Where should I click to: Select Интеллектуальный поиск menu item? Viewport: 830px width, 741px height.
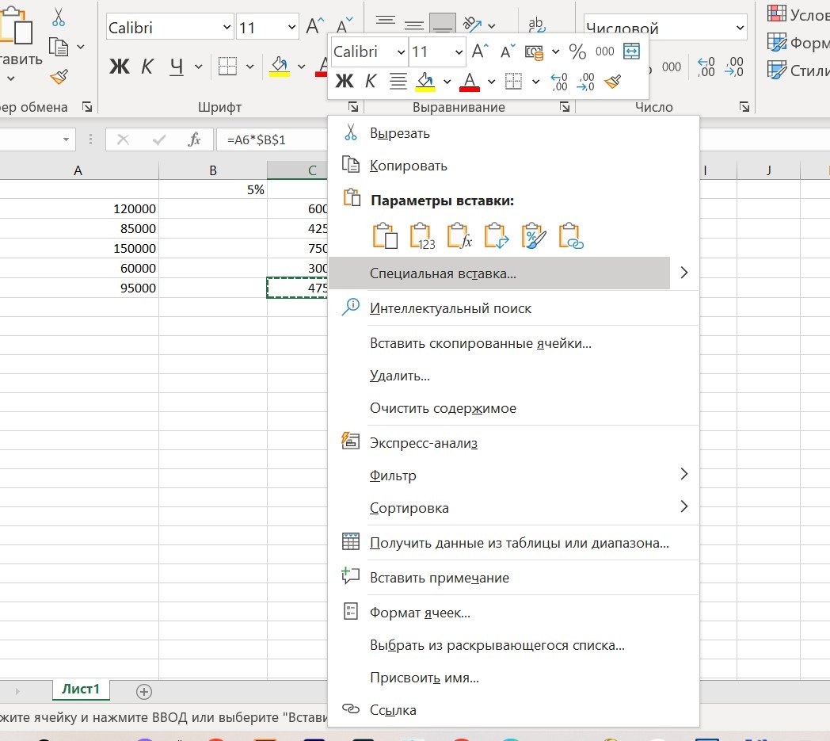pyautogui.click(x=513, y=308)
